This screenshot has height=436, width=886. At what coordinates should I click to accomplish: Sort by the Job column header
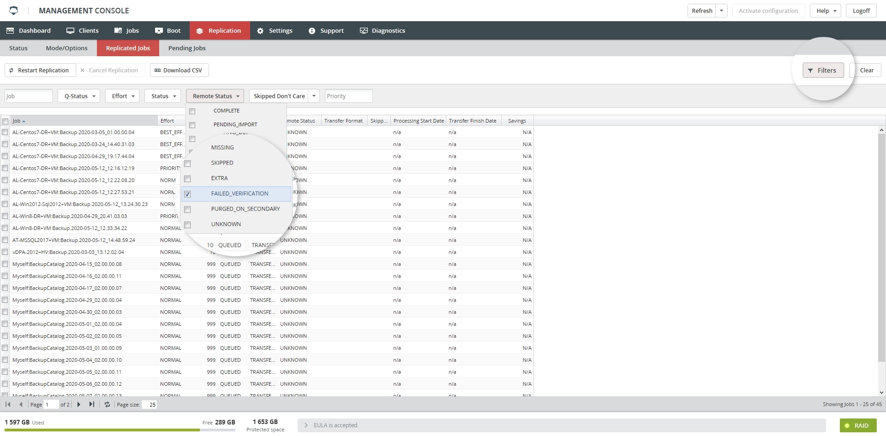(84, 121)
